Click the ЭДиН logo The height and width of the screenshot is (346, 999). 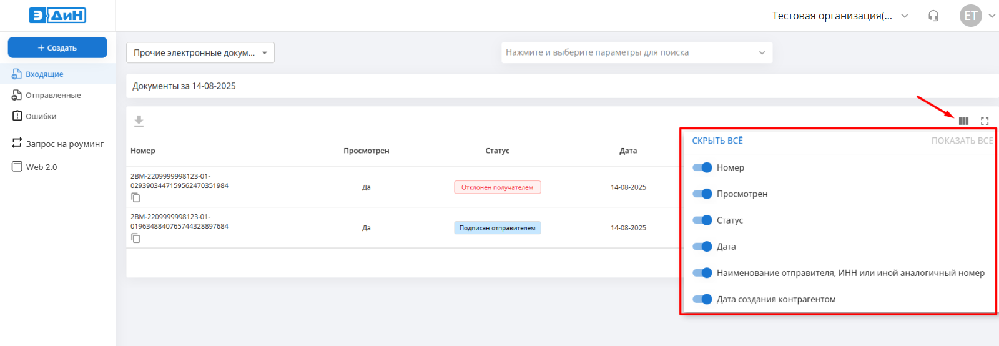tap(57, 16)
